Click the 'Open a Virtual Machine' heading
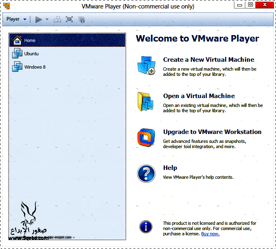The height and width of the screenshot is (249, 276). 199,96
